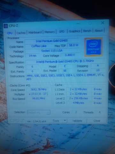Click the CPU-Z app icon in title bar
Screen dimensions: 115x154
click(6, 26)
